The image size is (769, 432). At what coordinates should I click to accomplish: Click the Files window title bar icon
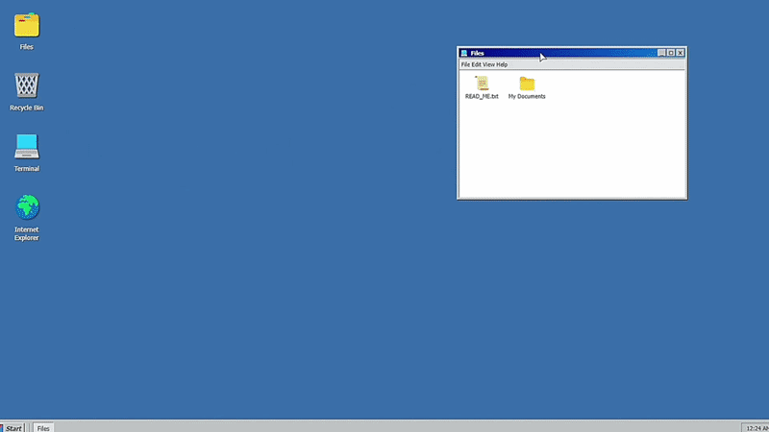click(x=464, y=53)
